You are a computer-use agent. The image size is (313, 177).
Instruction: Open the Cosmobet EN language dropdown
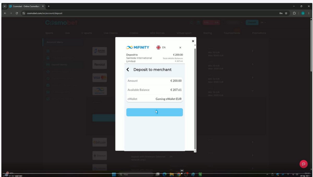(x=263, y=22)
